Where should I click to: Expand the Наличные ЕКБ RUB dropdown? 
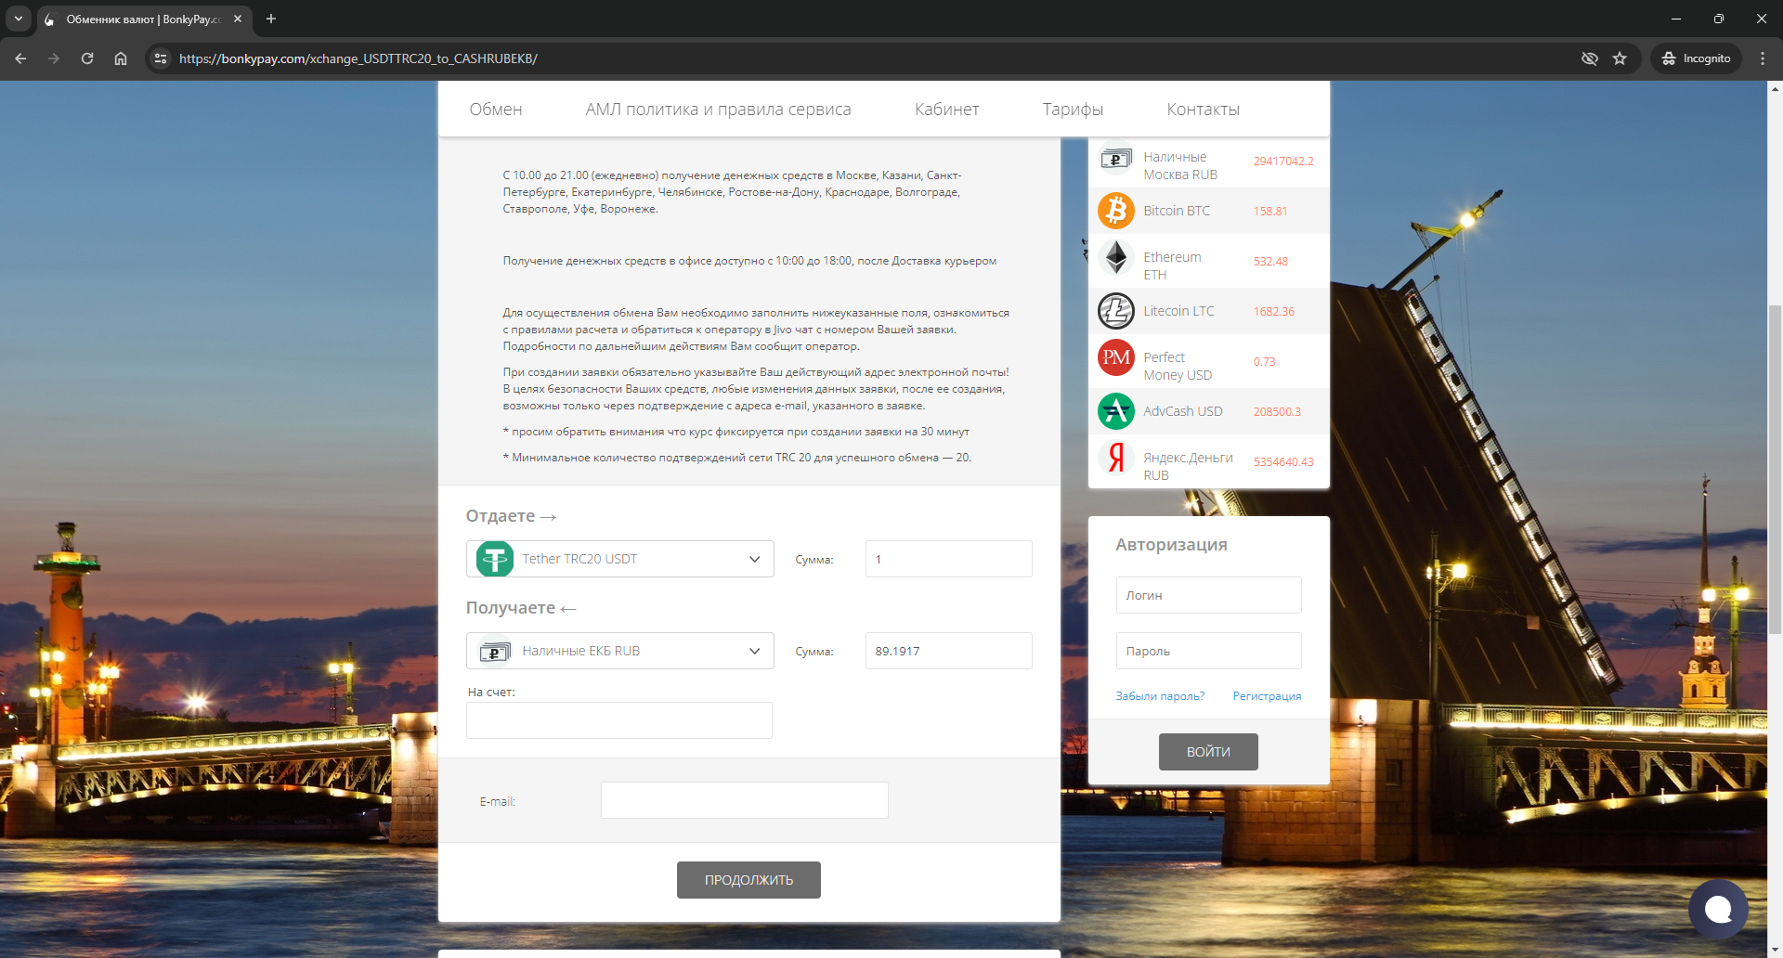(x=619, y=651)
